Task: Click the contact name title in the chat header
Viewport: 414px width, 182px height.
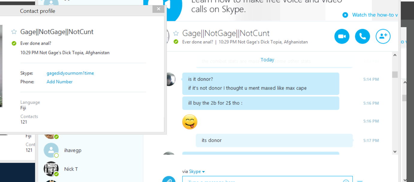Action: click(226, 33)
